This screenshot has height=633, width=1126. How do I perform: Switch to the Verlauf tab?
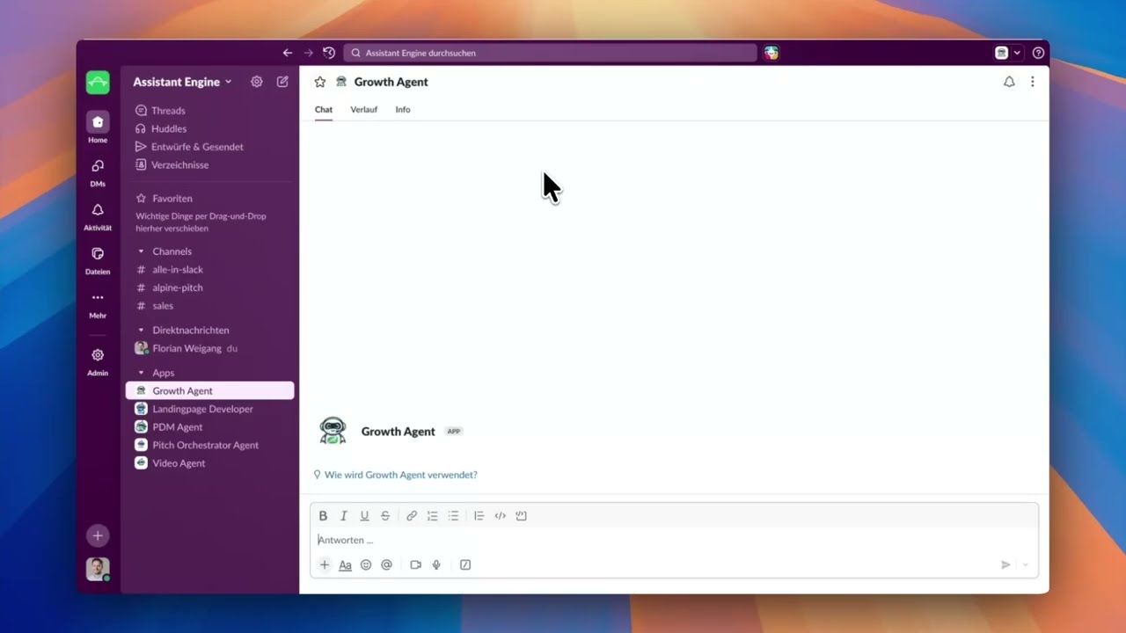[x=364, y=110]
